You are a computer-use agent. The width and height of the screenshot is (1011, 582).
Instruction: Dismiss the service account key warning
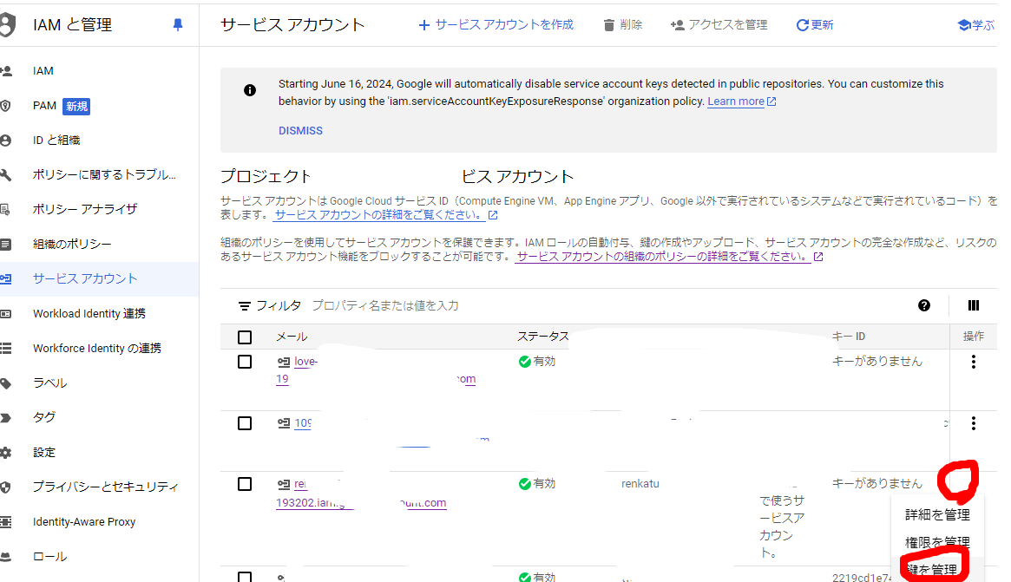301,130
